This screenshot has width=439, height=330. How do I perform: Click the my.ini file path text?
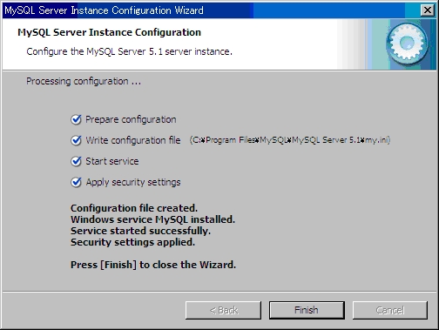pos(290,140)
